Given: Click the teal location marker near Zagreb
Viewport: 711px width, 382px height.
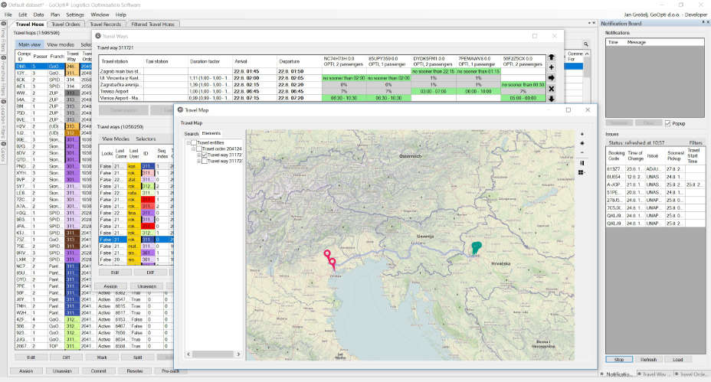Looking at the screenshot, I should pos(477,247).
